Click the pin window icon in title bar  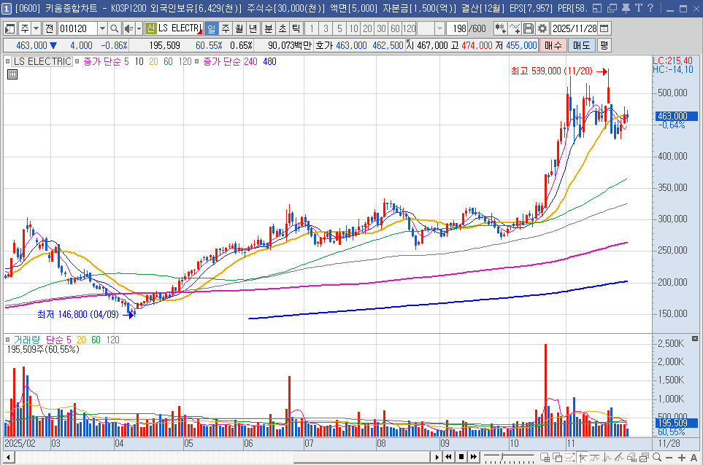(626, 8)
